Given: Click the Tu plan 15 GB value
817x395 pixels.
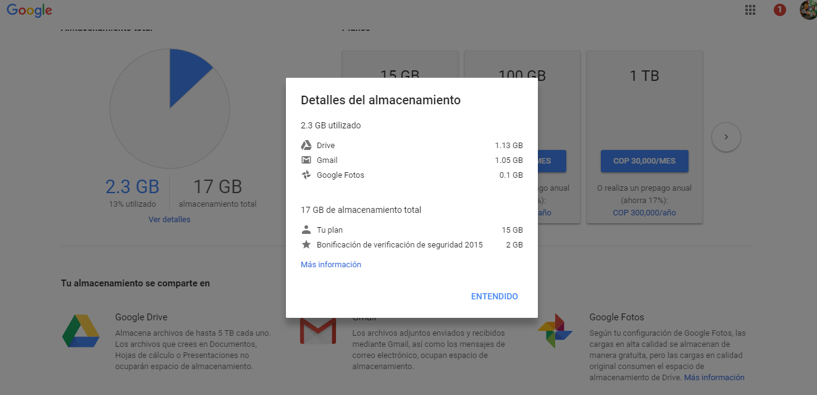Looking at the screenshot, I should click(513, 230).
